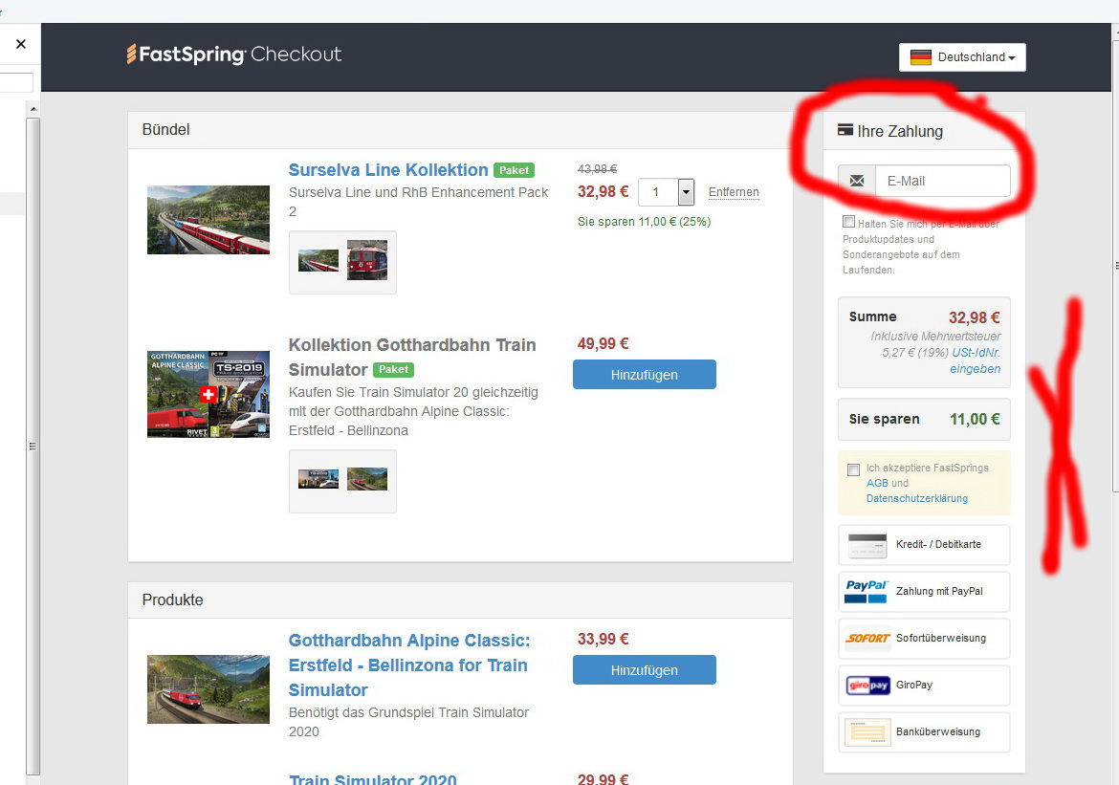Open Gotthardbahn Alpine Classic product title link
Screen dimensions: 1119x785
click(x=409, y=665)
